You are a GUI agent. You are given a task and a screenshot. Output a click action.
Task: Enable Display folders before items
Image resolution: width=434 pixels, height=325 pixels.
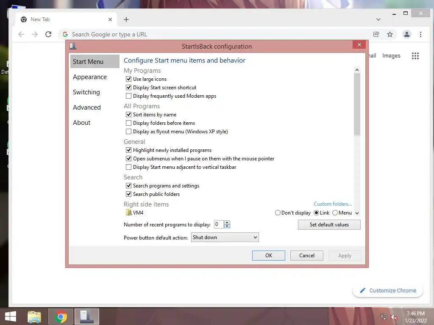pyautogui.click(x=128, y=123)
